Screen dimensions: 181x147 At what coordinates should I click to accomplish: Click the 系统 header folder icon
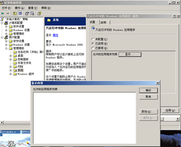click(x=49, y=20)
